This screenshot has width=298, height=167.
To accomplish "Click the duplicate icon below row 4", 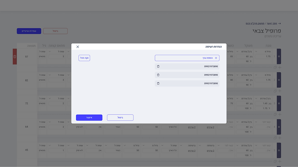I will pyautogui.click(x=275, y=138).
